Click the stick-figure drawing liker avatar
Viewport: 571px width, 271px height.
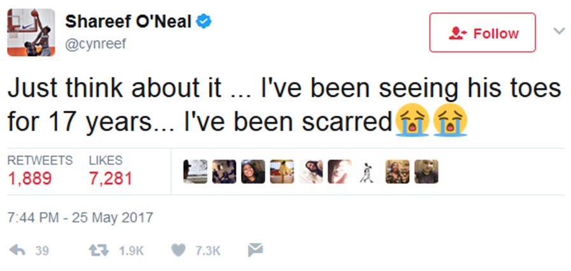point(368,172)
